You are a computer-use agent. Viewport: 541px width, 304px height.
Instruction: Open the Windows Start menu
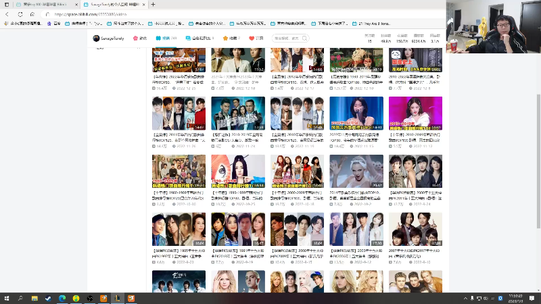(x=6, y=298)
